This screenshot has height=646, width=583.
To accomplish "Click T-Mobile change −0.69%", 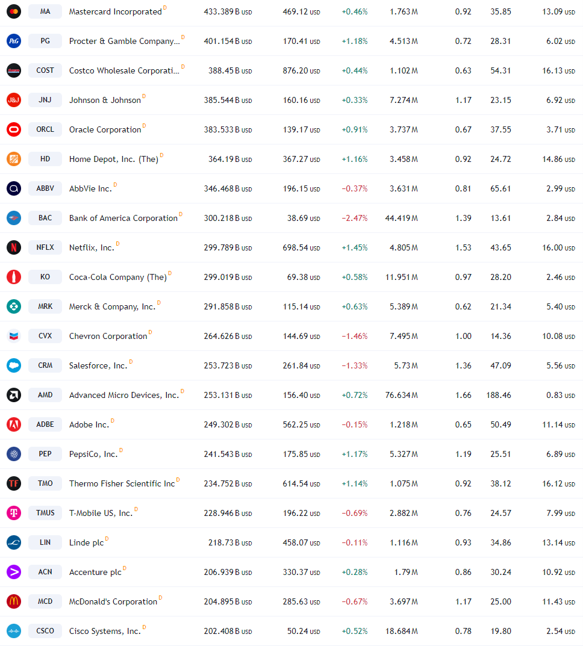I will [354, 513].
